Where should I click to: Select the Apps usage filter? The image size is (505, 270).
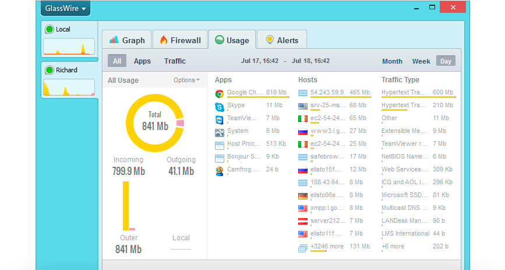pos(142,61)
